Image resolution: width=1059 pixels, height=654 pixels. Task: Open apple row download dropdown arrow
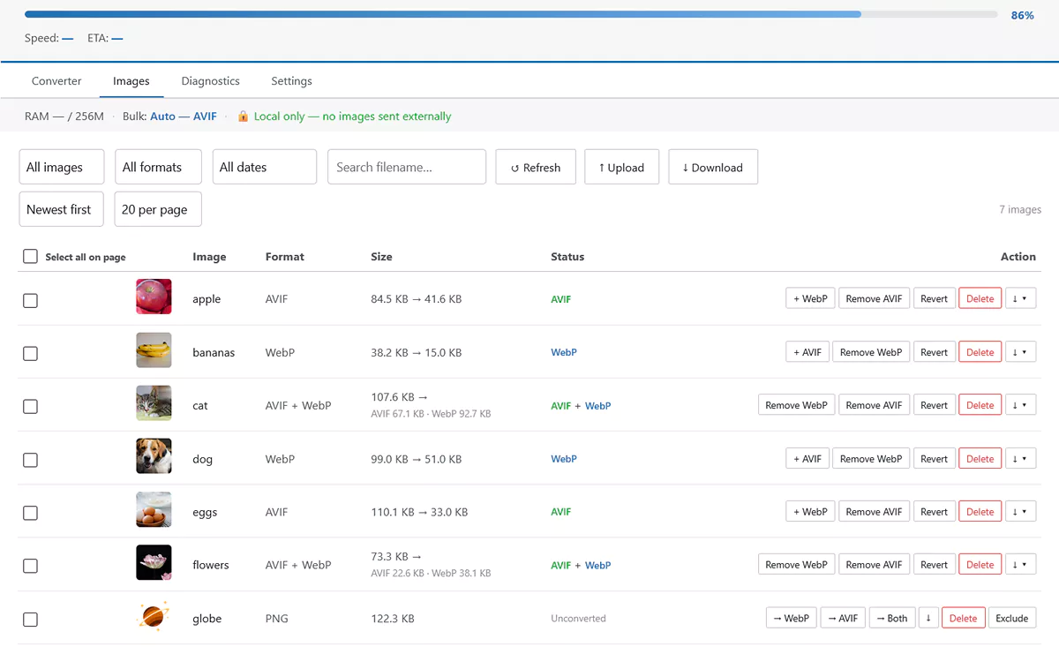tap(1020, 298)
